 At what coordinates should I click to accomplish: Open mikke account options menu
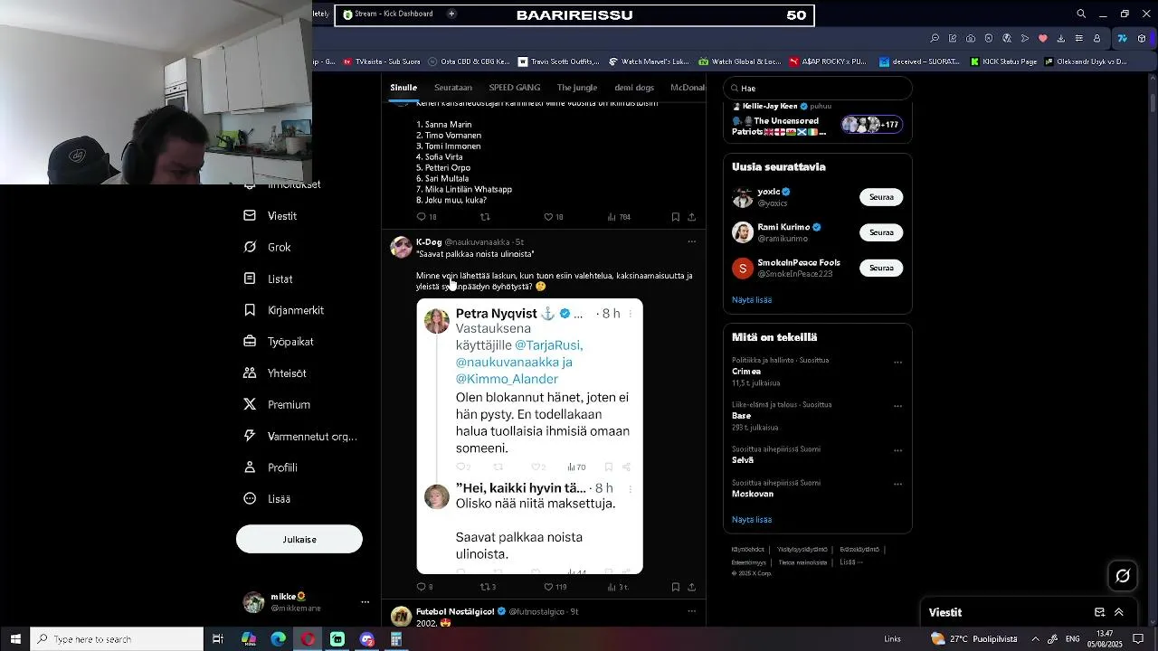365,602
